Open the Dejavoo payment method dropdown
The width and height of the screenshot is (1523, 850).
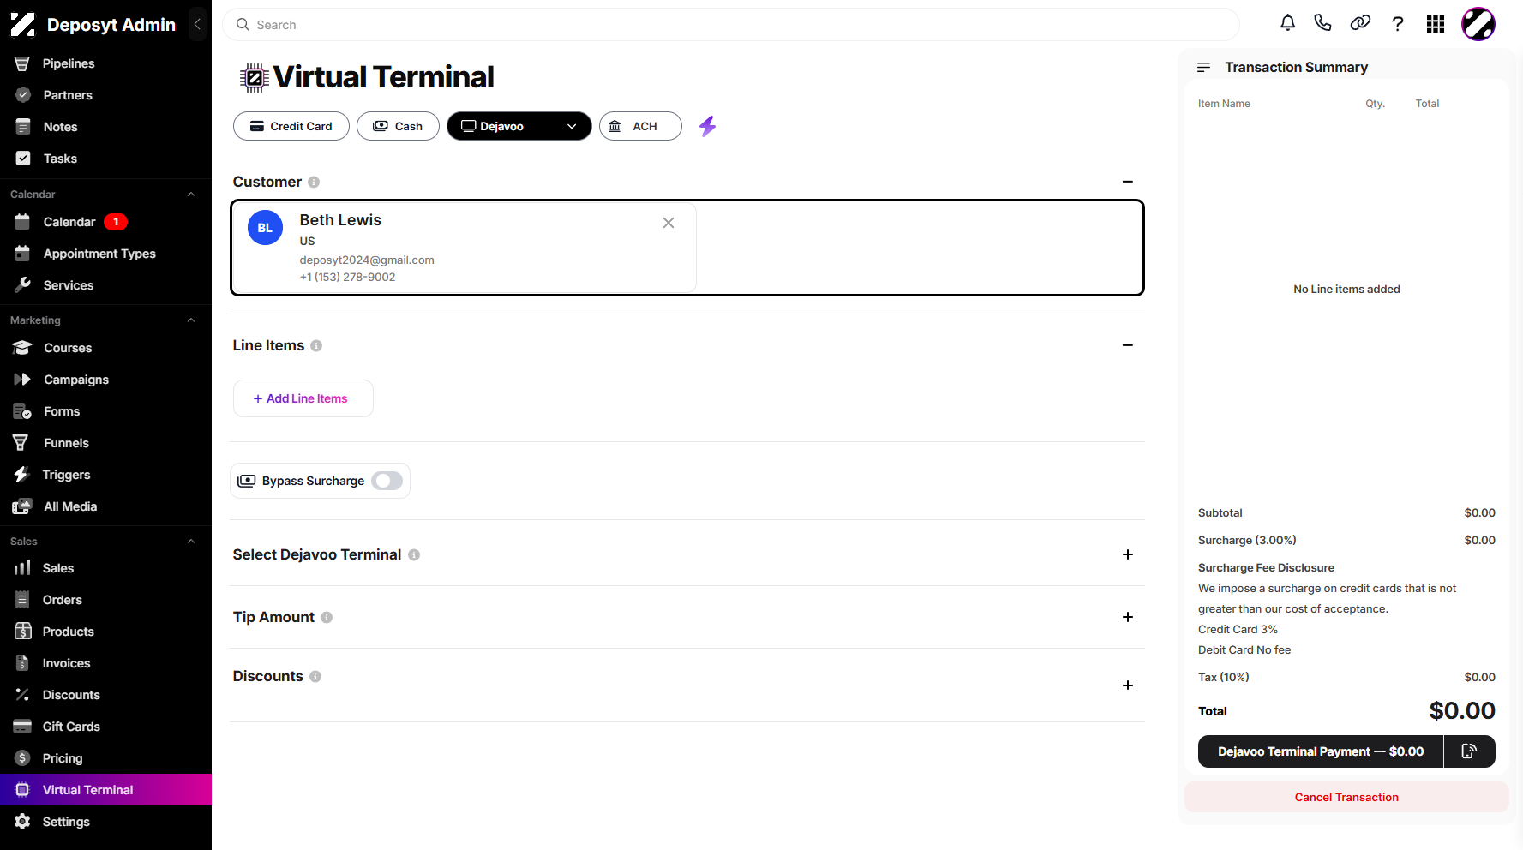[519, 126]
